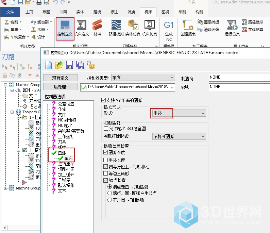
Task: Launch 路径模拟 toolpath backplot in 刀路模拟 group
Action: tap(116, 28)
